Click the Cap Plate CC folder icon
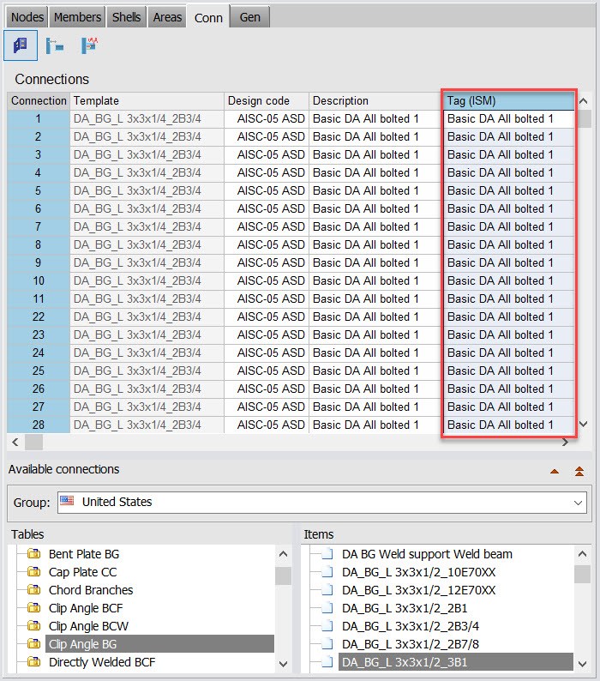 33,572
